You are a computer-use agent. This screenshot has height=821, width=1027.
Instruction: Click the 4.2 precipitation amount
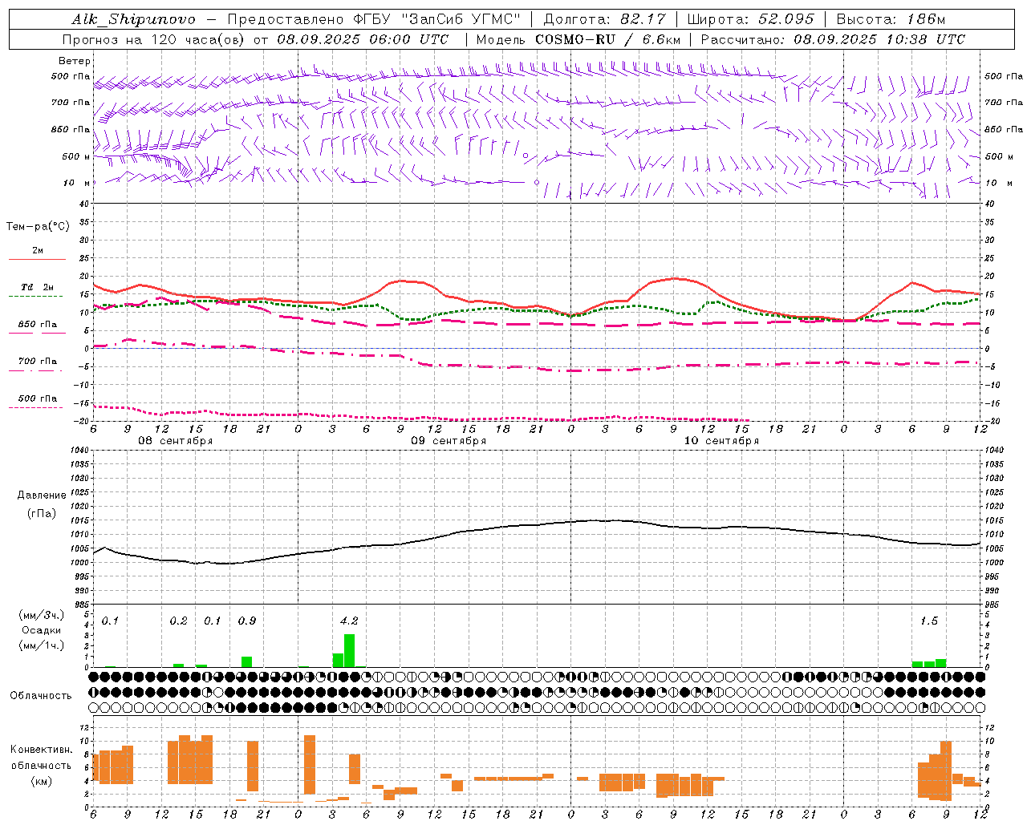(x=349, y=621)
